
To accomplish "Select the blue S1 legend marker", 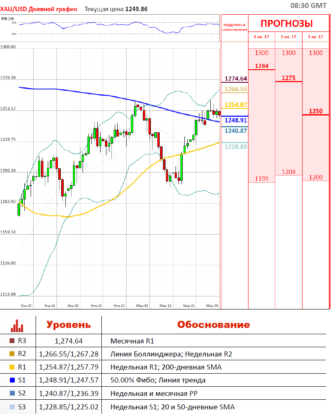I will [12, 380].
